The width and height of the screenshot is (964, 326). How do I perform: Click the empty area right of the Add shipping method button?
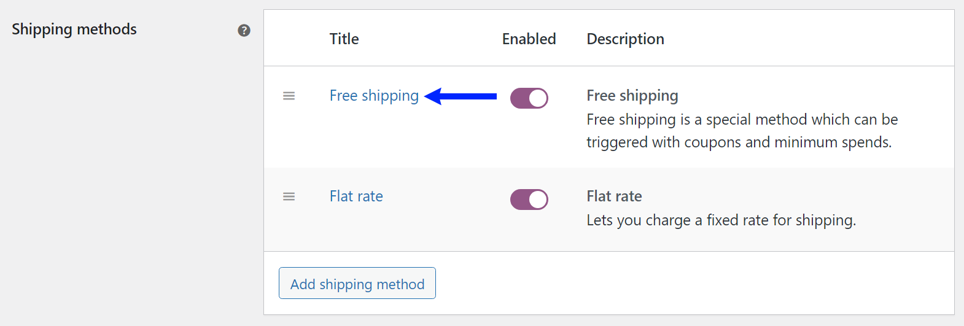(x=675, y=283)
